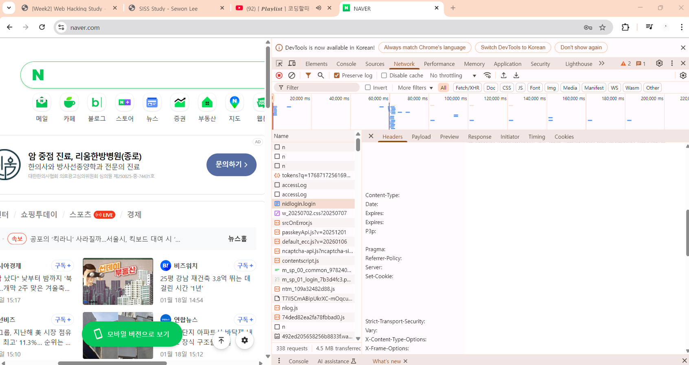Open Payload tab of request
Viewport: 689px width, 365px height.
(x=421, y=136)
